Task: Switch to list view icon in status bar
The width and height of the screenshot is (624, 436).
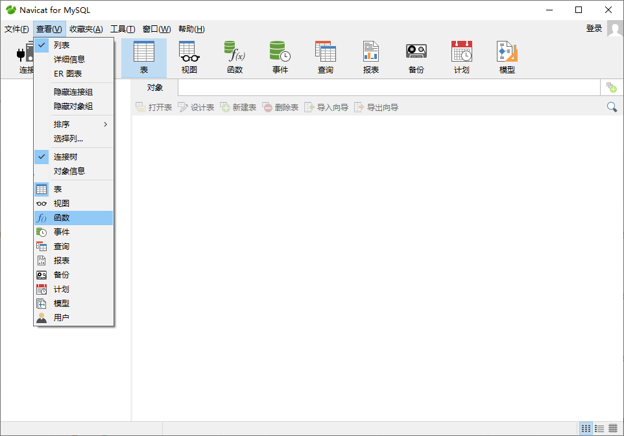Action: click(x=586, y=428)
